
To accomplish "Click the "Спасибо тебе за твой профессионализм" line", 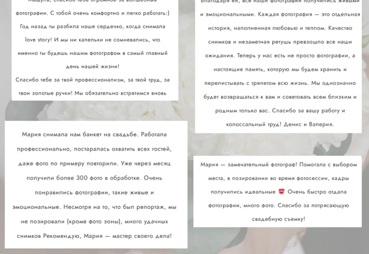I will (x=96, y=80).
